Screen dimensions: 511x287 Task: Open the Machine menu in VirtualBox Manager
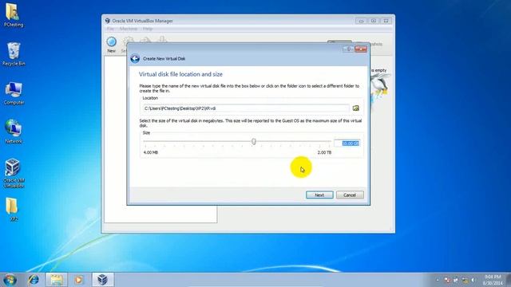point(128,29)
